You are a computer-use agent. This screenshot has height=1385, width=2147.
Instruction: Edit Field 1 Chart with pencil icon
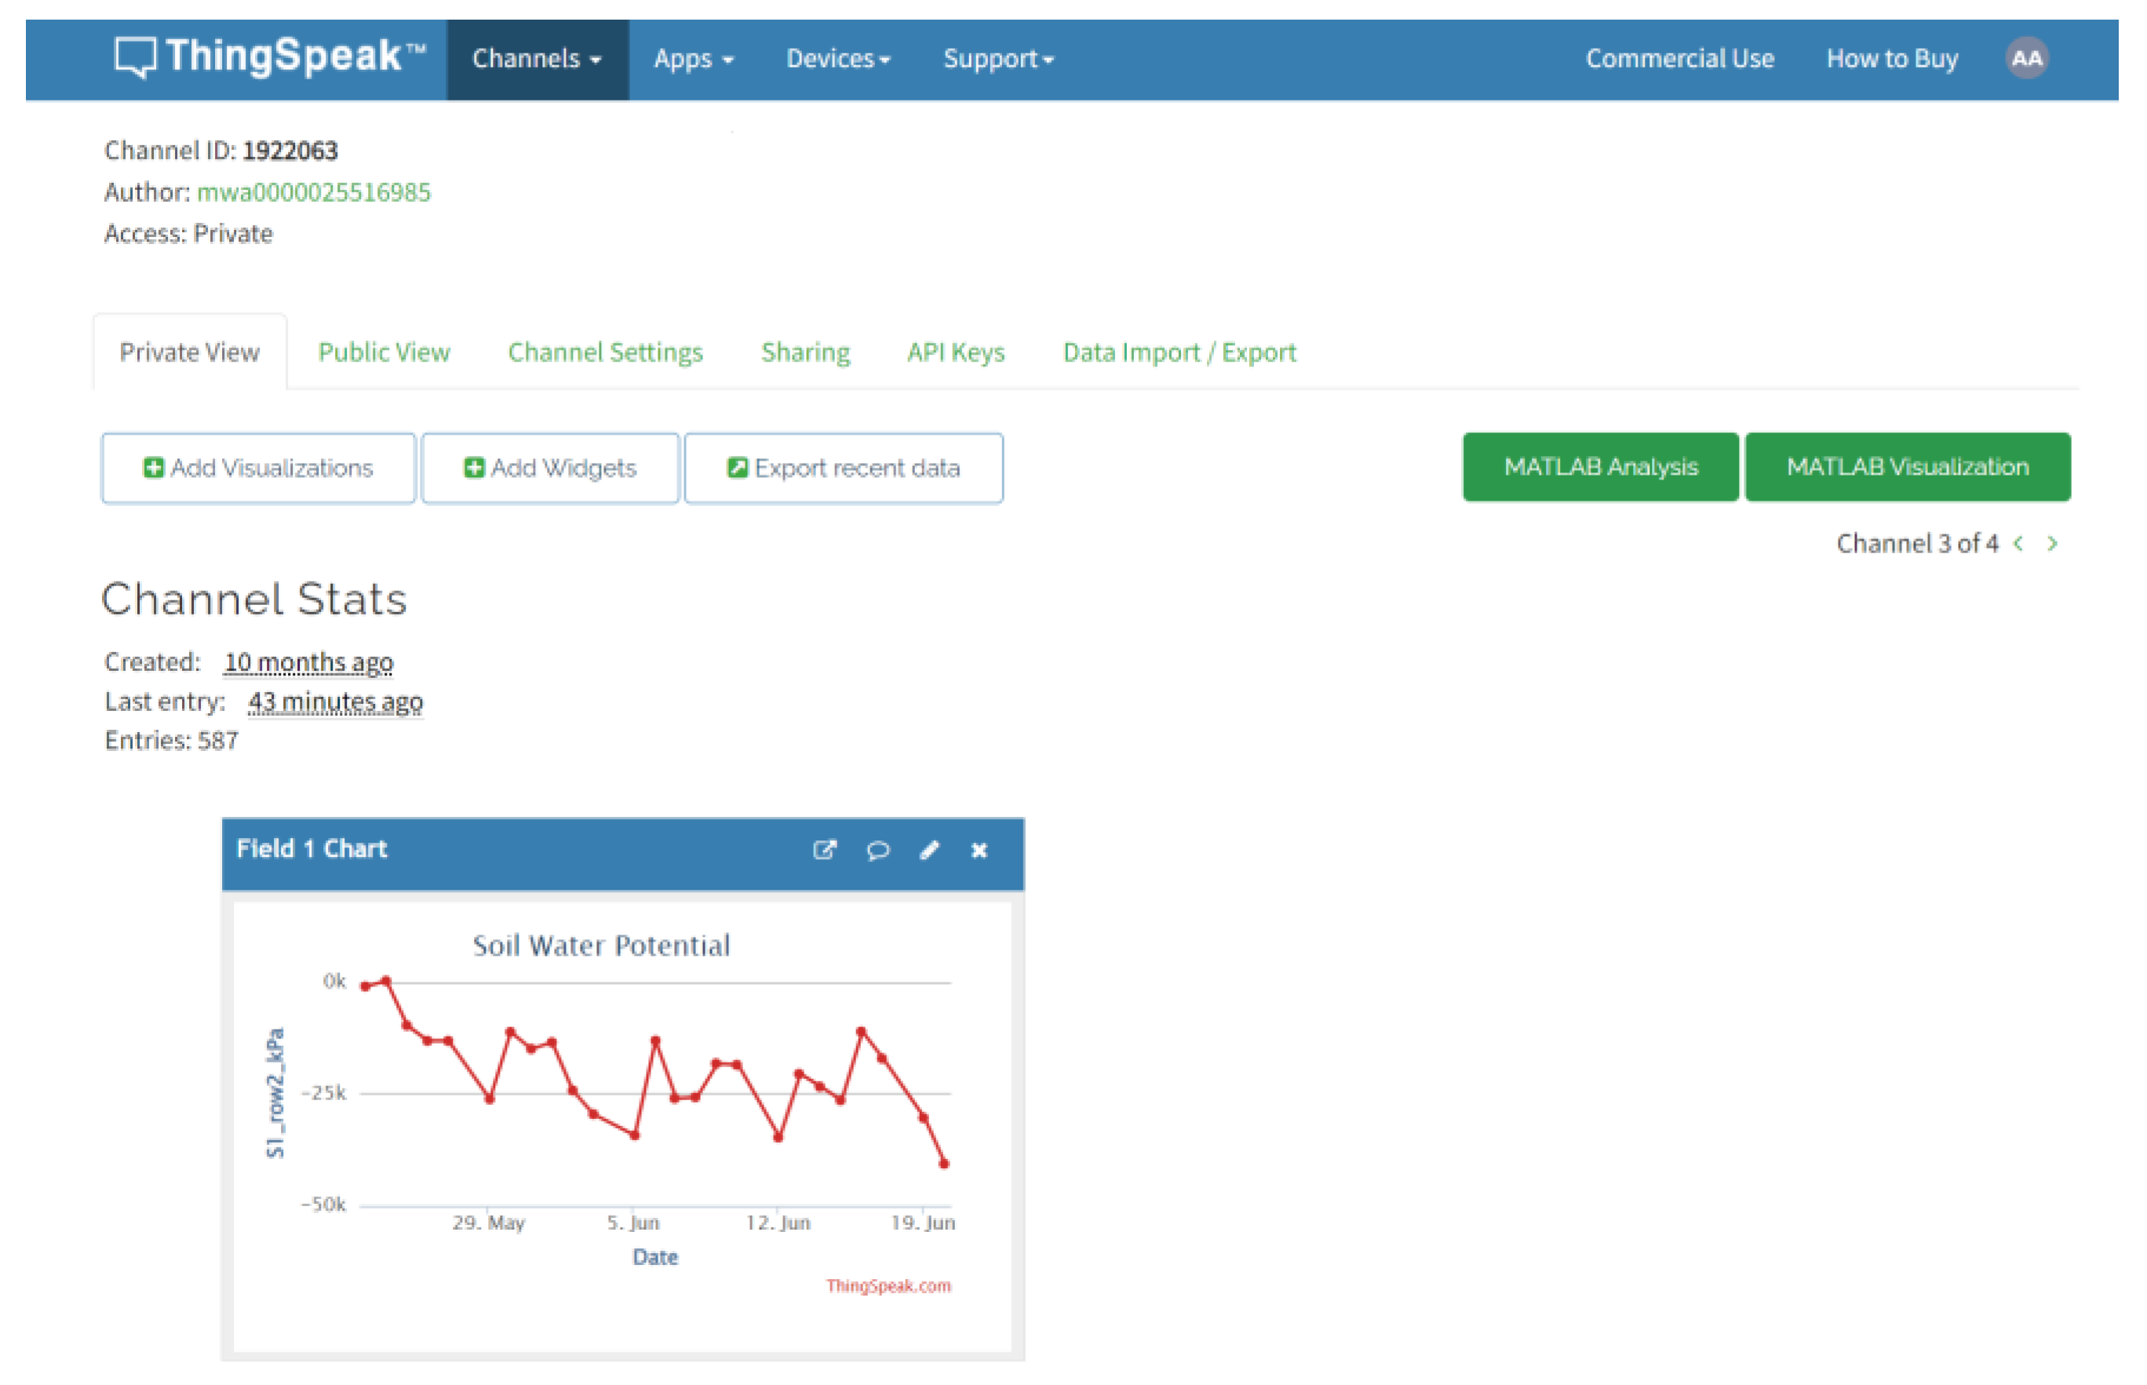pos(929,850)
